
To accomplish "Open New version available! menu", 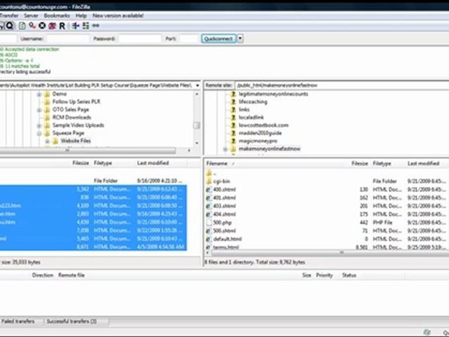I will pos(118,15).
